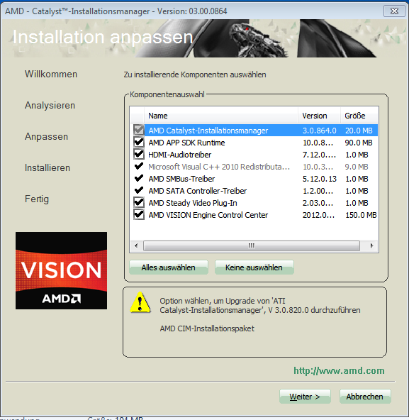Select the HDMI-Audiotreiber row name
This screenshot has height=420, width=409.
(179, 155)
